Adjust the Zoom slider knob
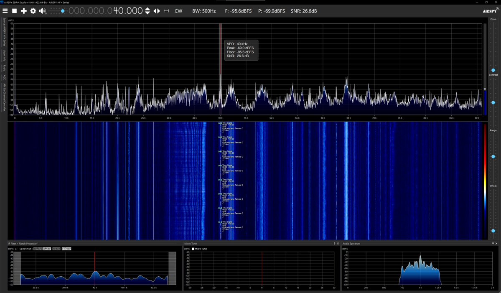This screenshot has width=501, height=293. (493, 70)
